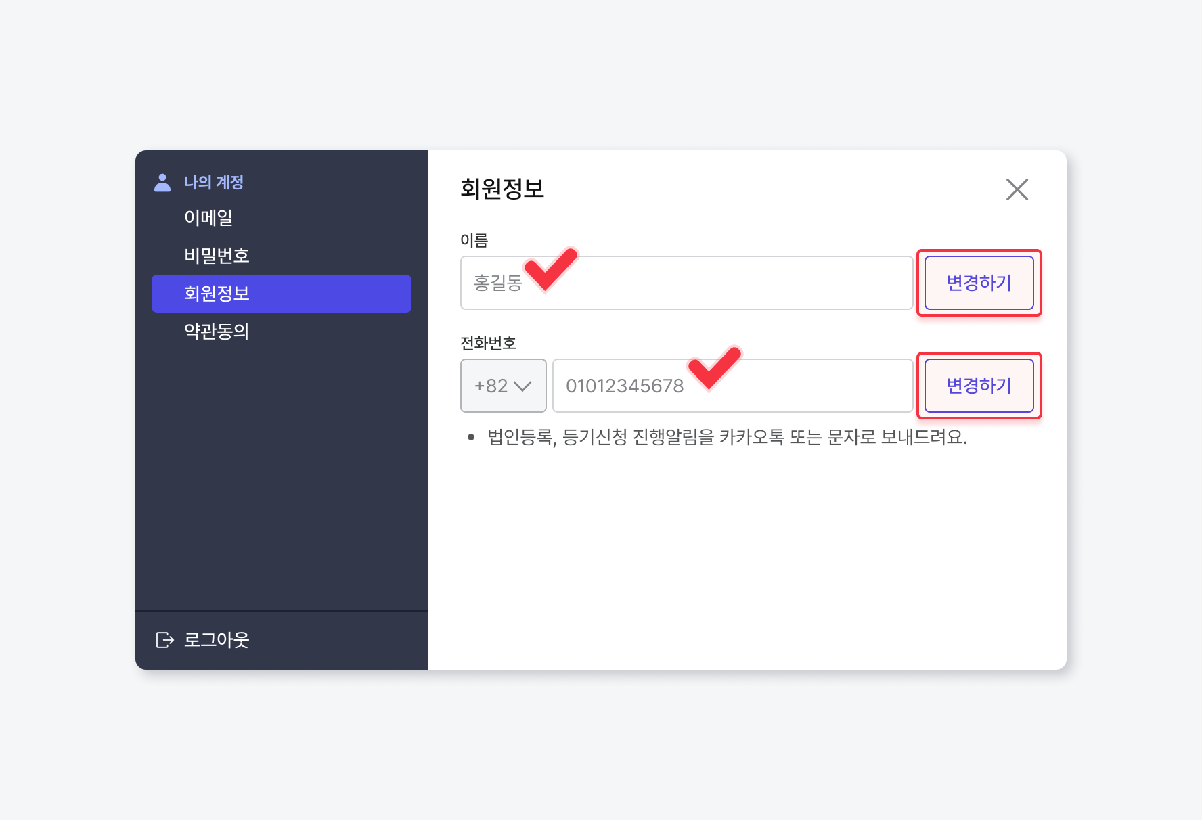
Task: Click the red checkmark on name field
Action: [551, 269]
